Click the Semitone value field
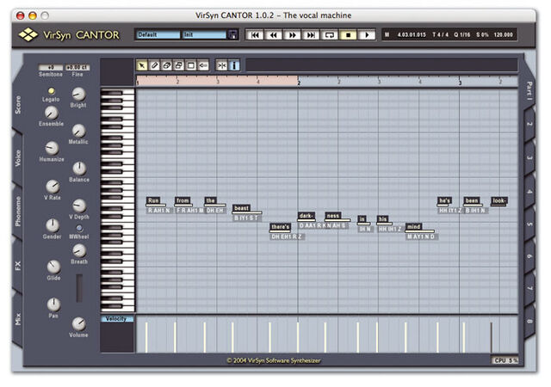Screen dimensions: 551x387 tap(51, 67)
